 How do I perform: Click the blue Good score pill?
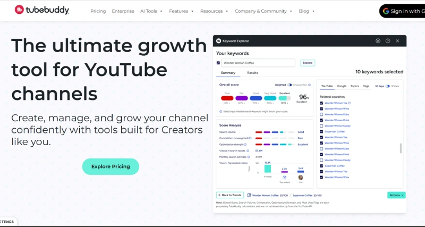(256, 98)
